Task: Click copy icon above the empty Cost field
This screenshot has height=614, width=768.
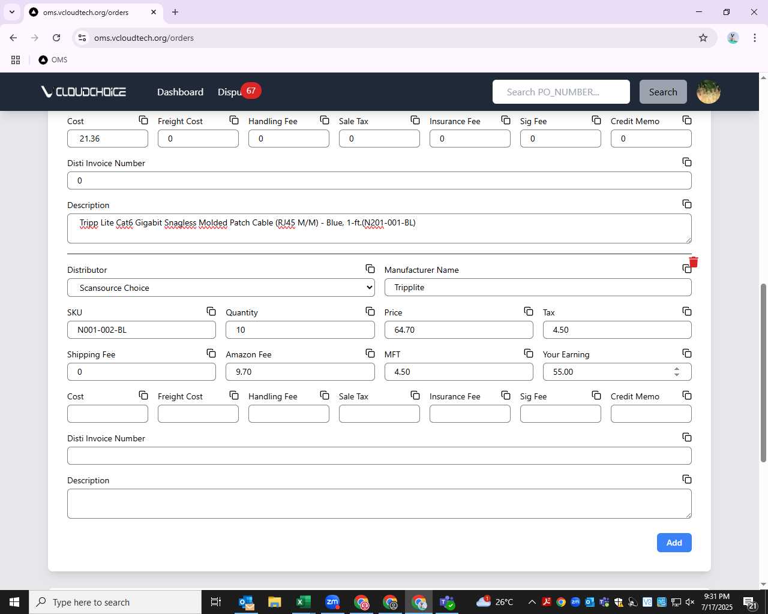Action: 143,395
